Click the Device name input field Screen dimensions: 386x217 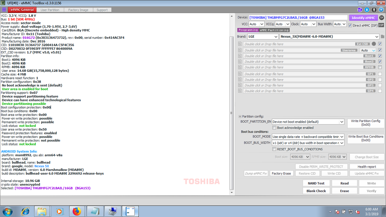coord(298,17)
